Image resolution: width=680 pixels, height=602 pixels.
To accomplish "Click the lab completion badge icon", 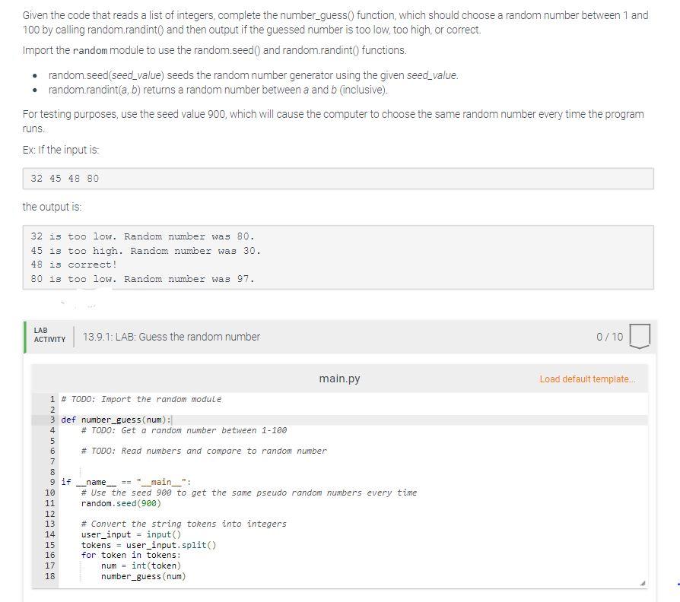I will 640,336.
